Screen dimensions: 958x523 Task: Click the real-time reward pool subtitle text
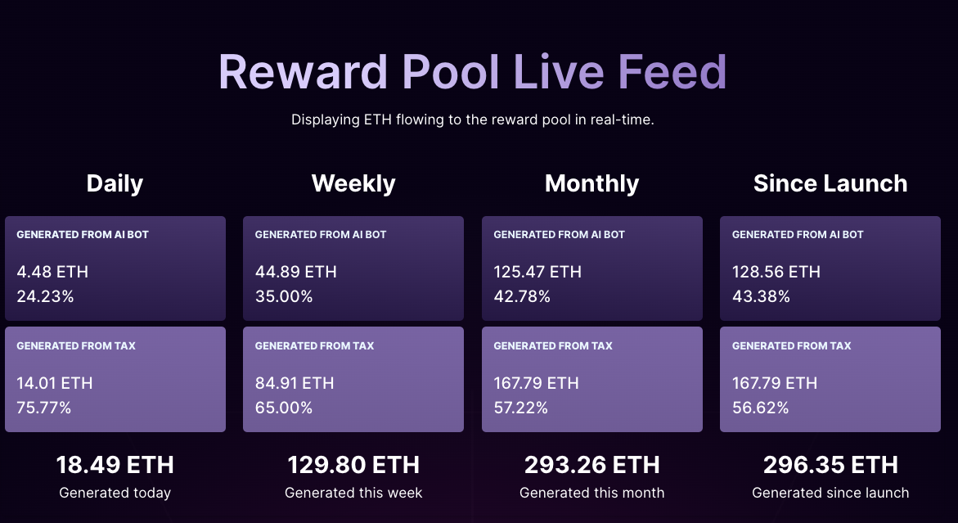coord(472,119)
